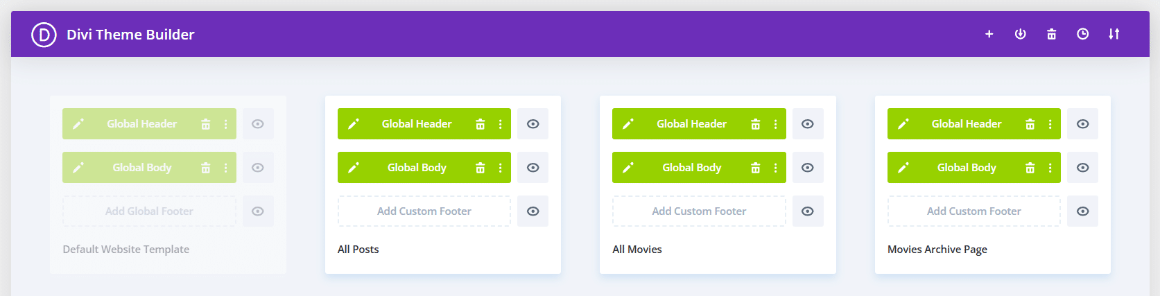Click Add Global Footer
Image resolution: width=1160 pixels, height=296 pixels.
(x=149, y=211)
